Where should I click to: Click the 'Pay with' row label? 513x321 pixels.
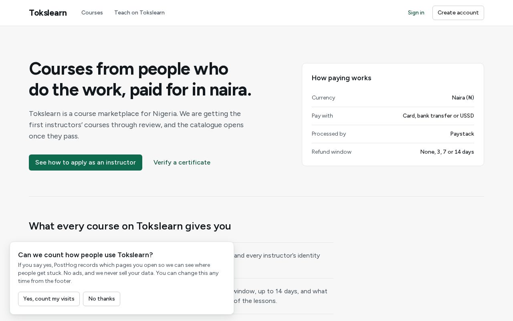click(x=322, y=116)
